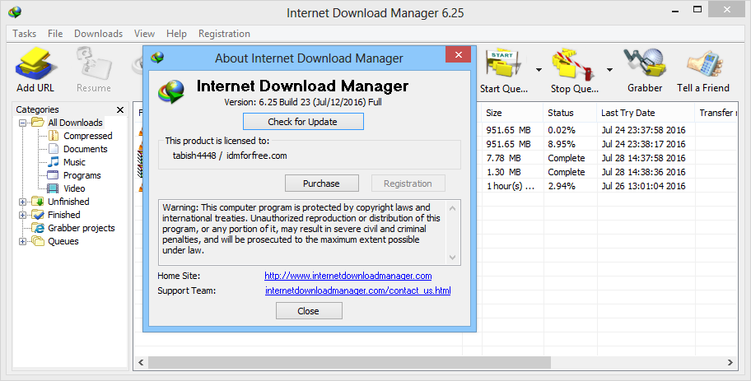751x381 pixels.
Task: Click the Documents category icon
Action: 54,149
